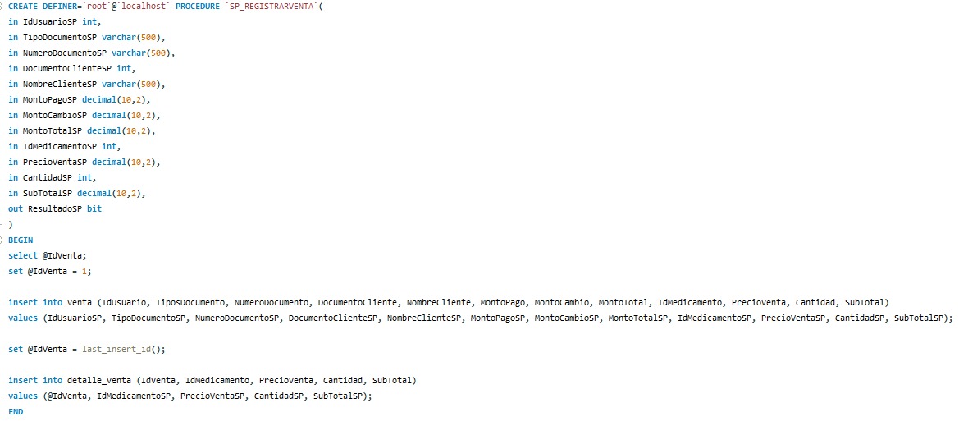
Task: Click the END keyword
Action: tap(16, 412)
